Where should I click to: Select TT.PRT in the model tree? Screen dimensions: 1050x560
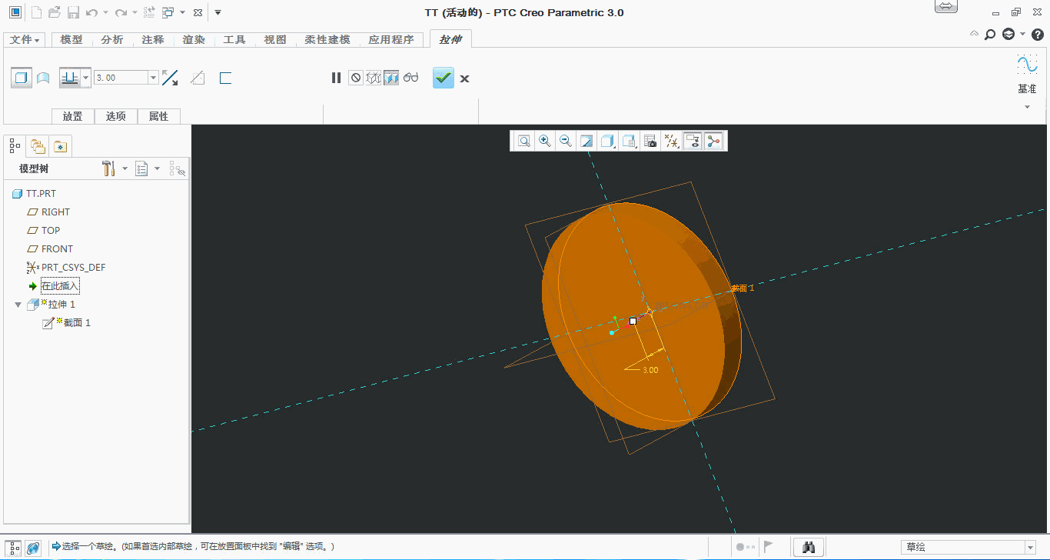click(x=41, y=194)
